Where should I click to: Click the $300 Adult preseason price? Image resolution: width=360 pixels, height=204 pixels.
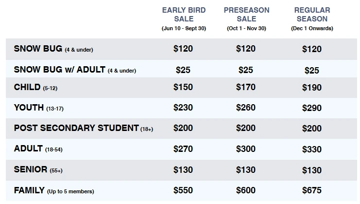coord(246,149)
